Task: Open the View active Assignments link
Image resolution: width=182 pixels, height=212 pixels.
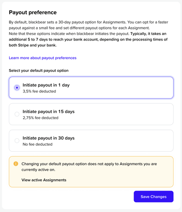Action: [x=44, y=180]
